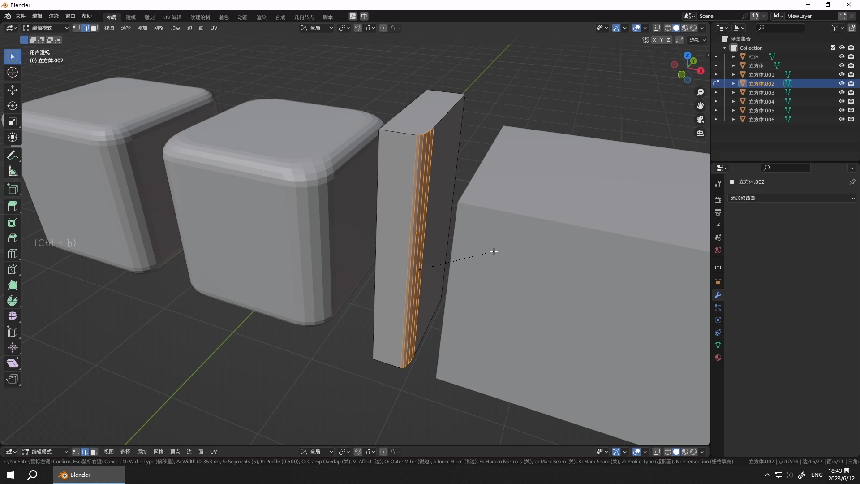The height and width of the screenshot is (484, 860).
Task: Expand the 立方体.004 tree item
Action: coord(733,101)
